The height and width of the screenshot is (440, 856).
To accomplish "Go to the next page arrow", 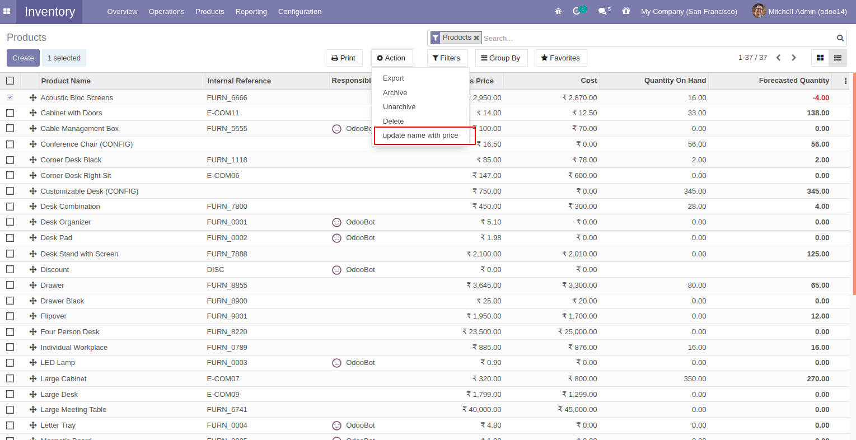I will point(794,58).
